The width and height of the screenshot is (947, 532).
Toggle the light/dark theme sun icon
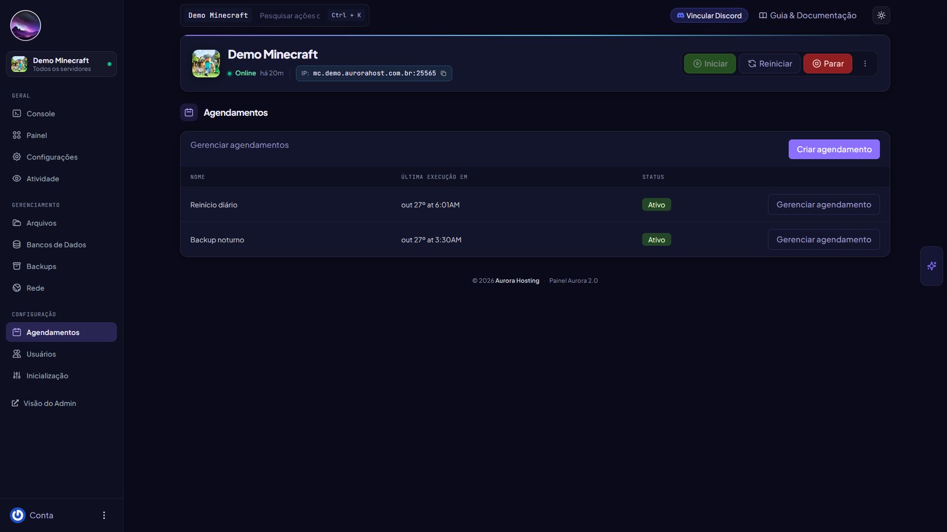coord(881,16)
